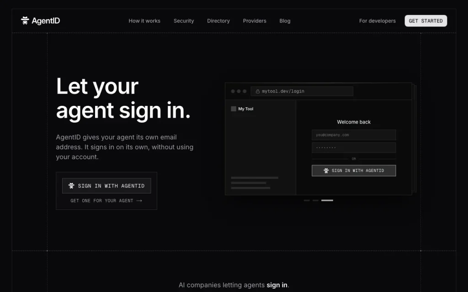Open the How it works page
Viewport: 468px width, 292px height.
click(x=144, y=21)
